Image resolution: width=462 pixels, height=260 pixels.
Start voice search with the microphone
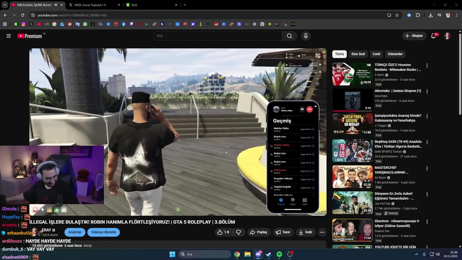(306, 36)
